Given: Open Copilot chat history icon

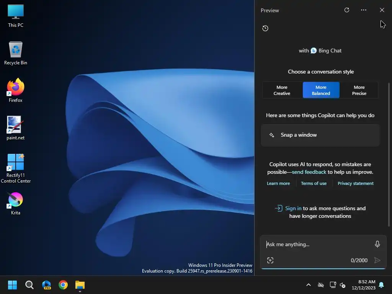Looking at the screenshot, I should pos(265,28).
